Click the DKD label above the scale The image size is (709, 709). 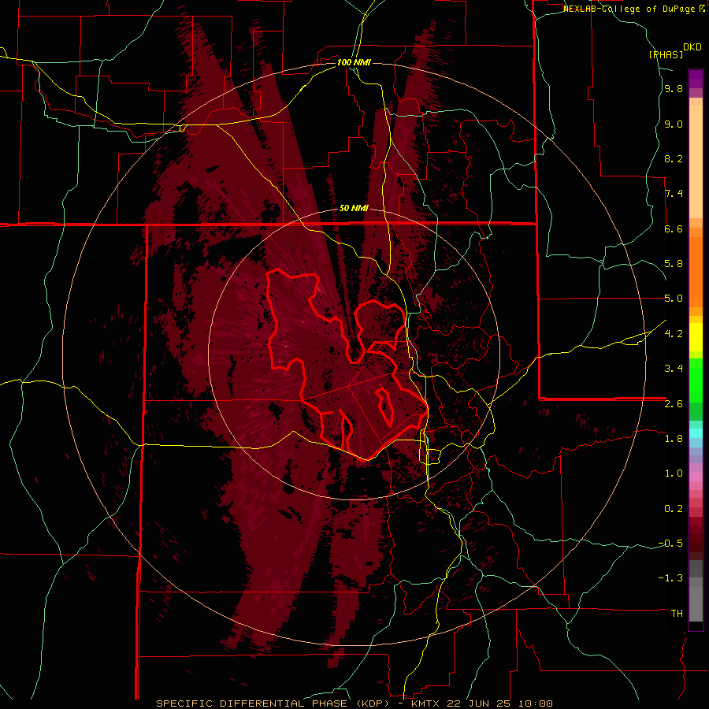click(692, 47)
